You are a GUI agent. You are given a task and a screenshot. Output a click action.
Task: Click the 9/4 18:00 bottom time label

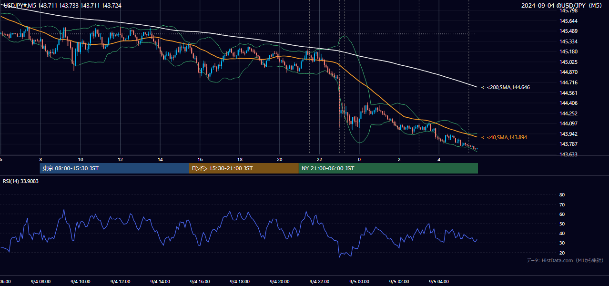pos(240,282)
